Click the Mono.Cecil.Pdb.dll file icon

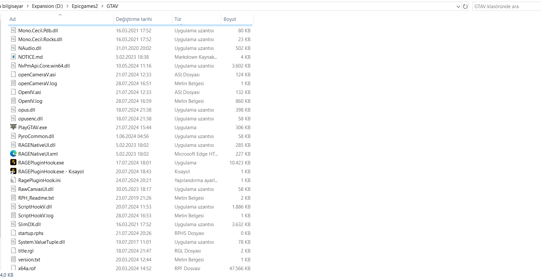[13, 30]
